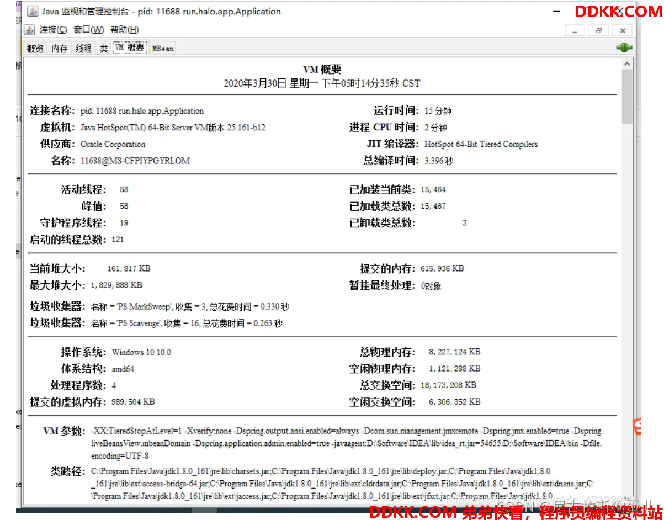The image size is (664, 520).
Task: Click architecture value amd64
Action: [123, 369]
